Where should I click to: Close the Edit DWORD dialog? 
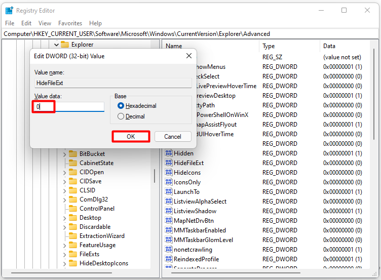[189, 56]
